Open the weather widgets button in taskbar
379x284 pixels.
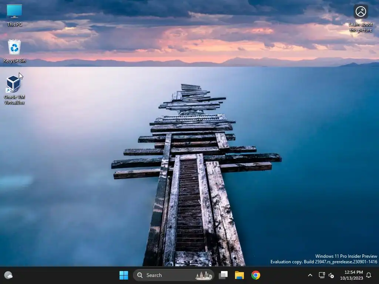click(x=9, y=275)
